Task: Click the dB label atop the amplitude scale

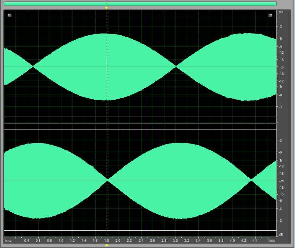Action: point(281,12)
